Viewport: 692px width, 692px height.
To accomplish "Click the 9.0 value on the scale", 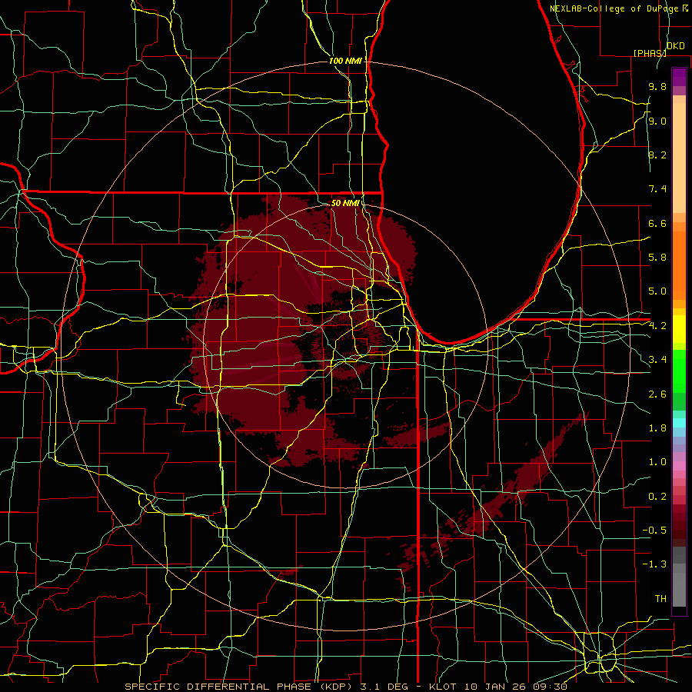I will click(657, 121).
